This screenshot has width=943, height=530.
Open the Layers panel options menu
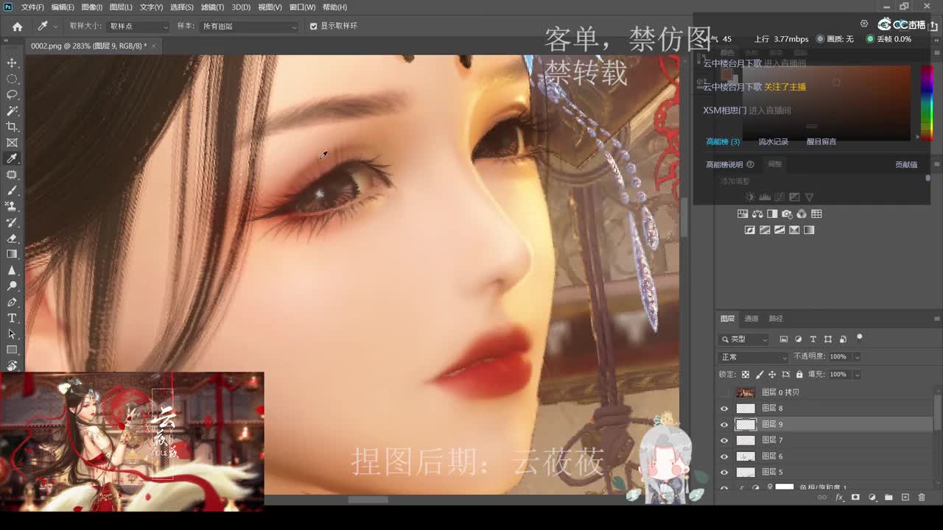(x=936, y=319)
